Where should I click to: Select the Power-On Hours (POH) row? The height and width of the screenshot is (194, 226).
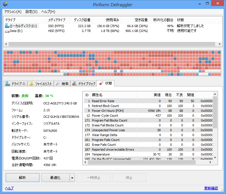click(x=148, y=111)
